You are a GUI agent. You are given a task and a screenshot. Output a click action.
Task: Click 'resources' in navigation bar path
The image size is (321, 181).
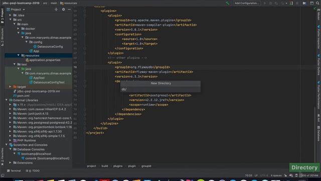click(69, 3)
